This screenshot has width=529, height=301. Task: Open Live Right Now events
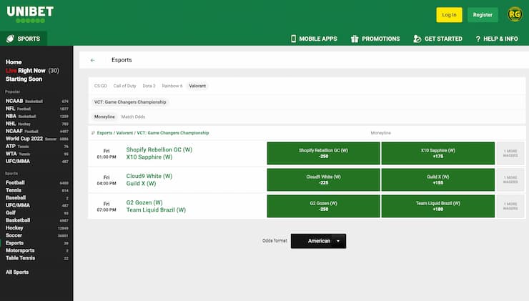[32, 71]
